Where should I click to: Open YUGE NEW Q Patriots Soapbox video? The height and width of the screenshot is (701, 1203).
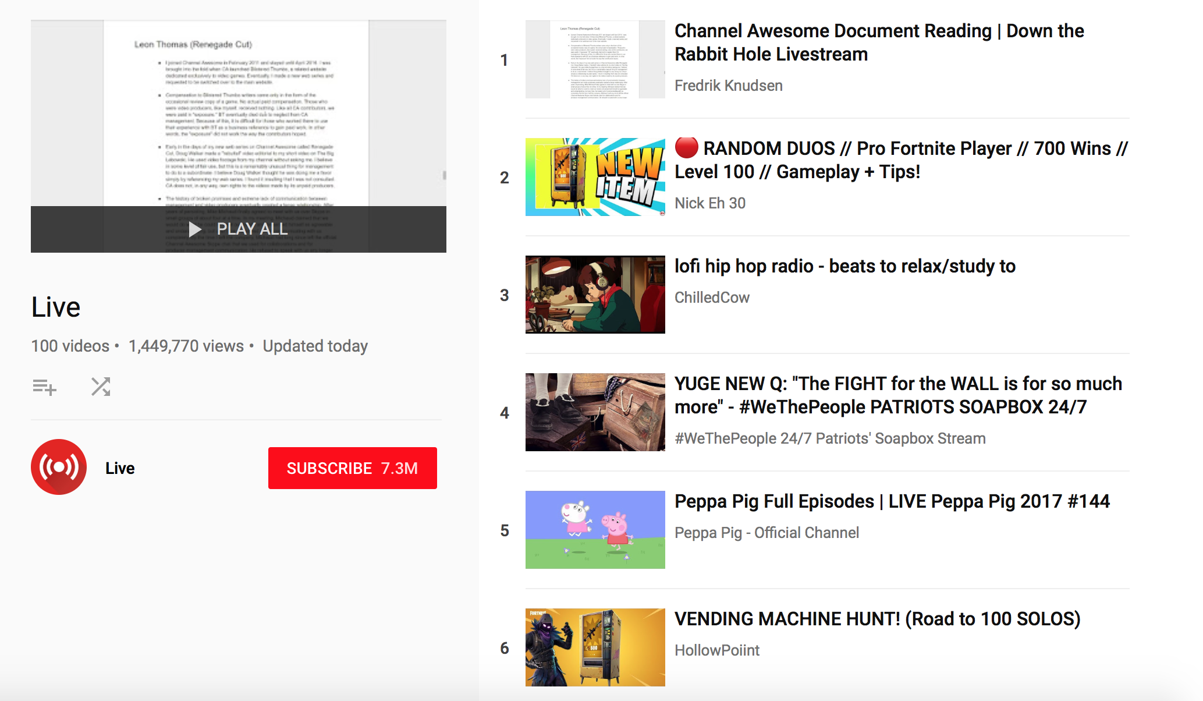point(898,395)
